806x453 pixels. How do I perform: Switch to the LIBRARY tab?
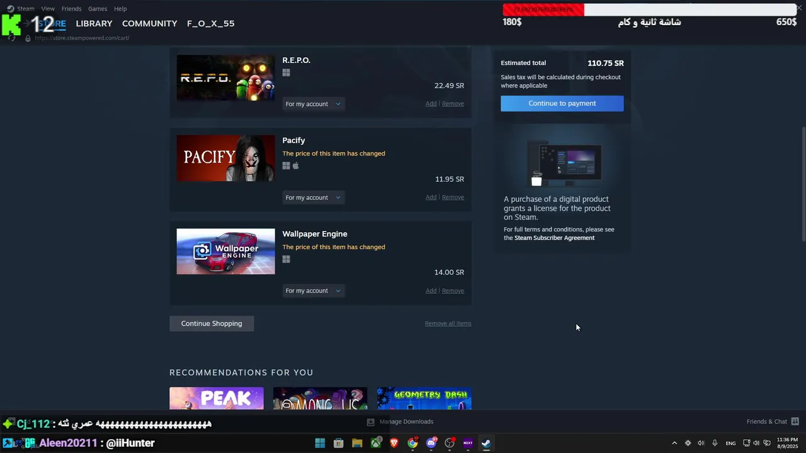click(94, 23)
